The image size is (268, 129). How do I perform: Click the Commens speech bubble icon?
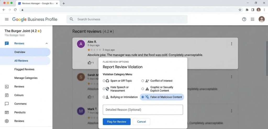pos(7,104)
